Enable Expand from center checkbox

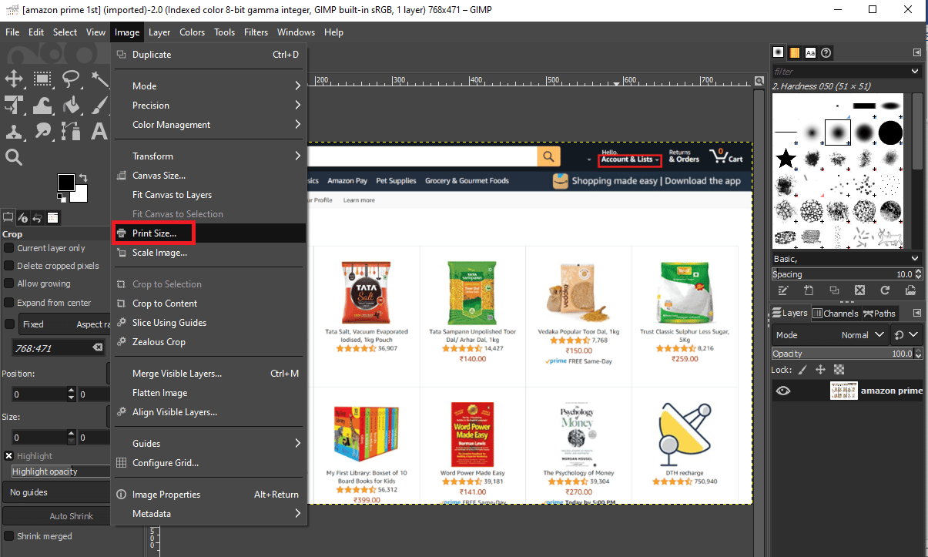[x=9, y=303]
